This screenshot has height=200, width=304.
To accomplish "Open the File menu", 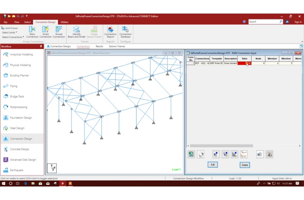I will click(x=5, y=22).
